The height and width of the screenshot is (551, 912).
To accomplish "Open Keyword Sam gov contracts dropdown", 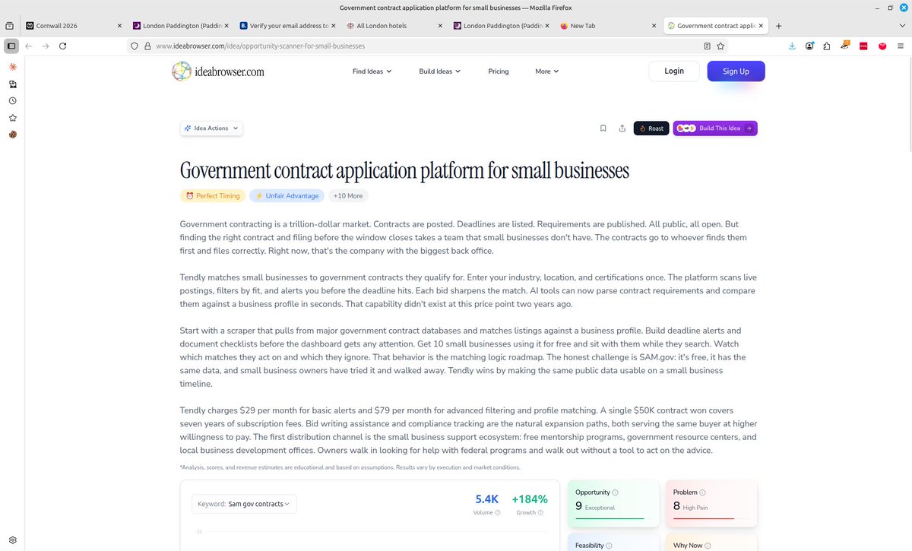I will 244,504.
